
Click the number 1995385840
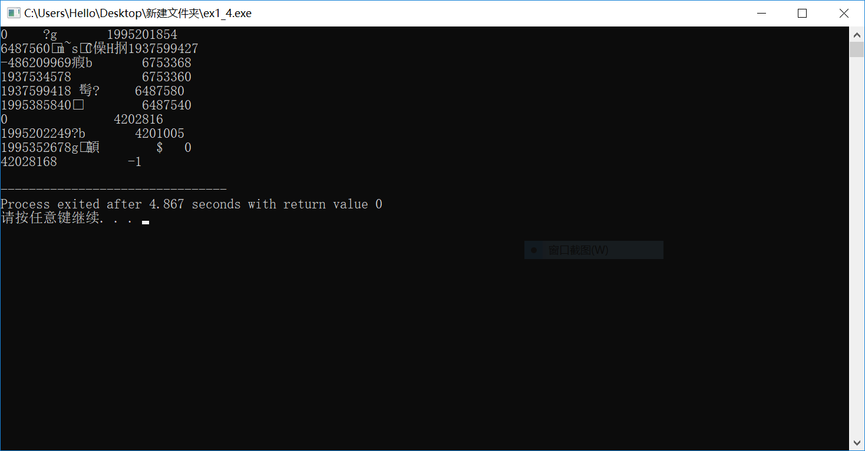point(36,105)
